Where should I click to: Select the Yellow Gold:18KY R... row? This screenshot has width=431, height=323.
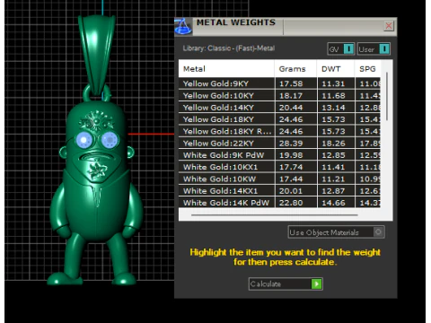279,131
